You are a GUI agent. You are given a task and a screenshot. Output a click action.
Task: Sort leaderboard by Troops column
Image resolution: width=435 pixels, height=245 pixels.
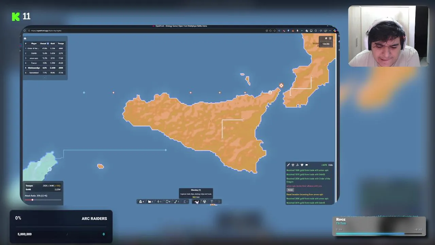pos(61,44)
